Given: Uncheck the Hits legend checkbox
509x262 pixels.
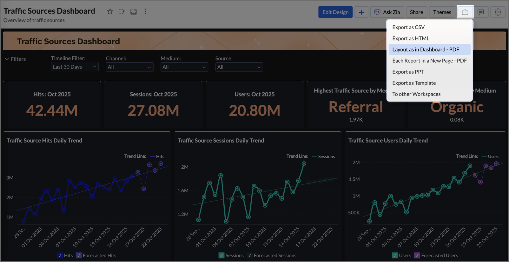Looking at the screenshot, I should coord(60,255).
